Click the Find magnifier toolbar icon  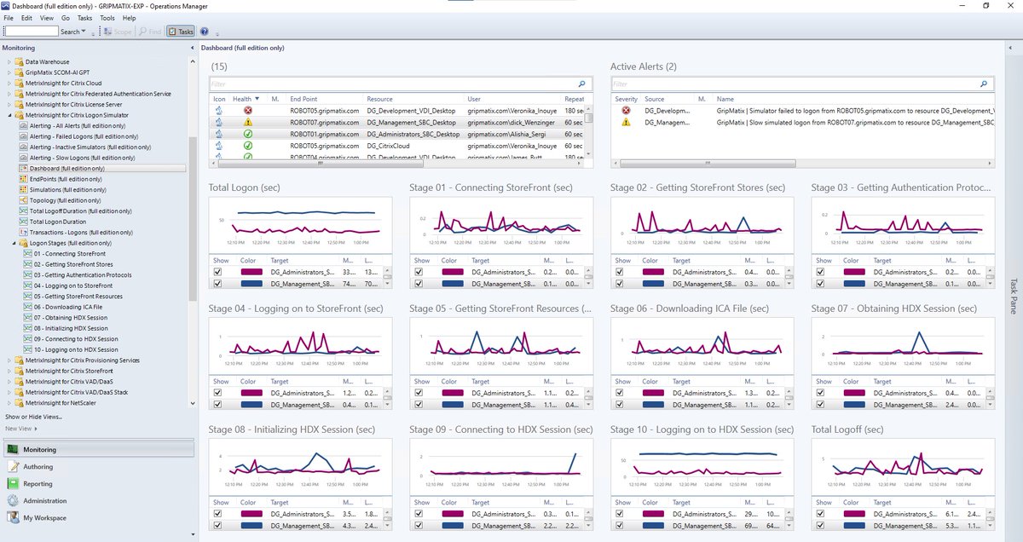(x=142, y=32)
